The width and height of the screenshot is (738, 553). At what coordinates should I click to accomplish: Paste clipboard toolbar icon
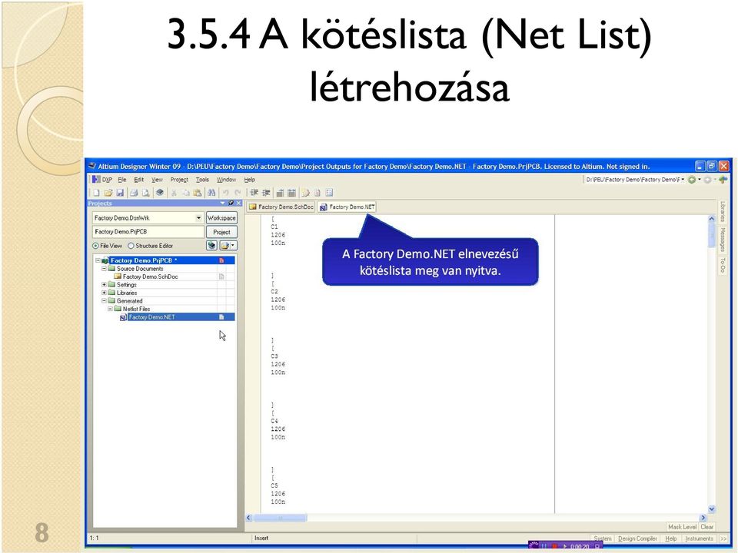point(198,193)
